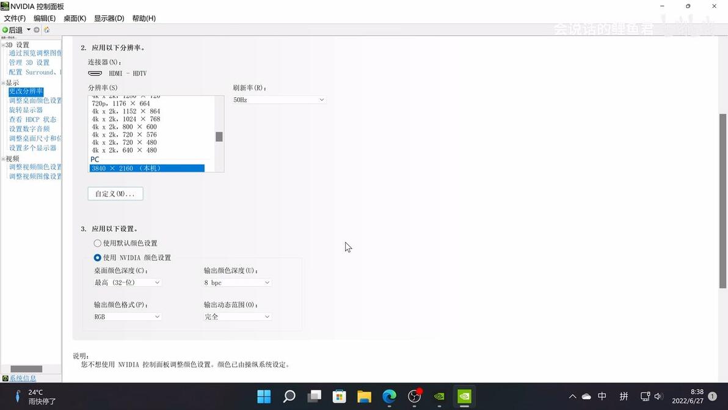Select resolution 4k x 2k, 800 × 600
The image size is (728, 410).
coord(124,126)
